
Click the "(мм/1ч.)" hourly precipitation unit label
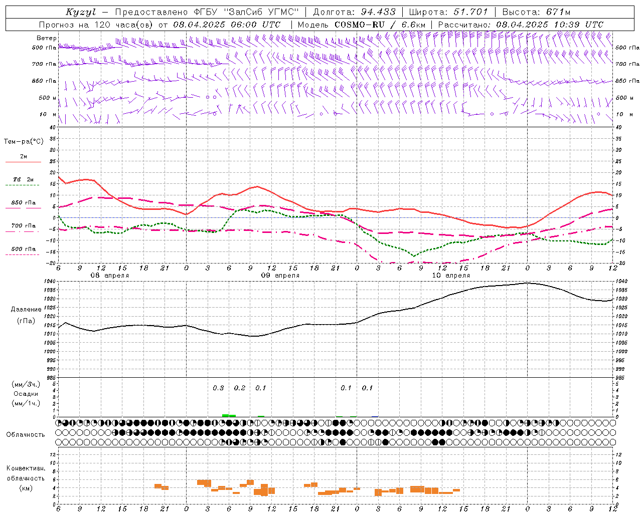point(26,403)
